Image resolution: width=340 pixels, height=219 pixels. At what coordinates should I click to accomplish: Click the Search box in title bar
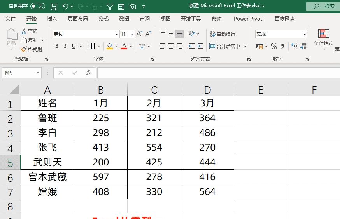click(323, 7)
